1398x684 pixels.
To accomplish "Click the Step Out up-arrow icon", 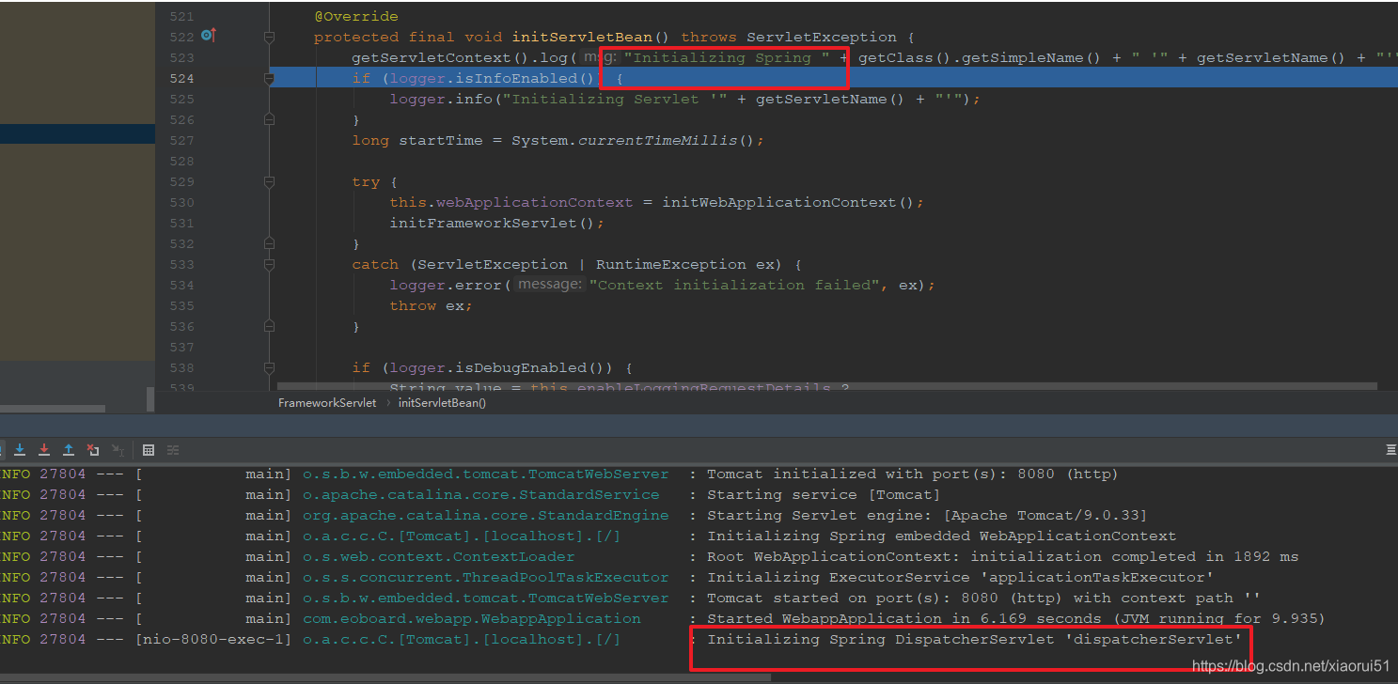I will click(69, 450).
